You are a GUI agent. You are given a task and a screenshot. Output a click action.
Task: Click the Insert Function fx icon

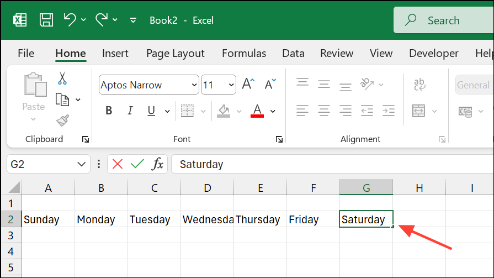(x=158, y=164)
